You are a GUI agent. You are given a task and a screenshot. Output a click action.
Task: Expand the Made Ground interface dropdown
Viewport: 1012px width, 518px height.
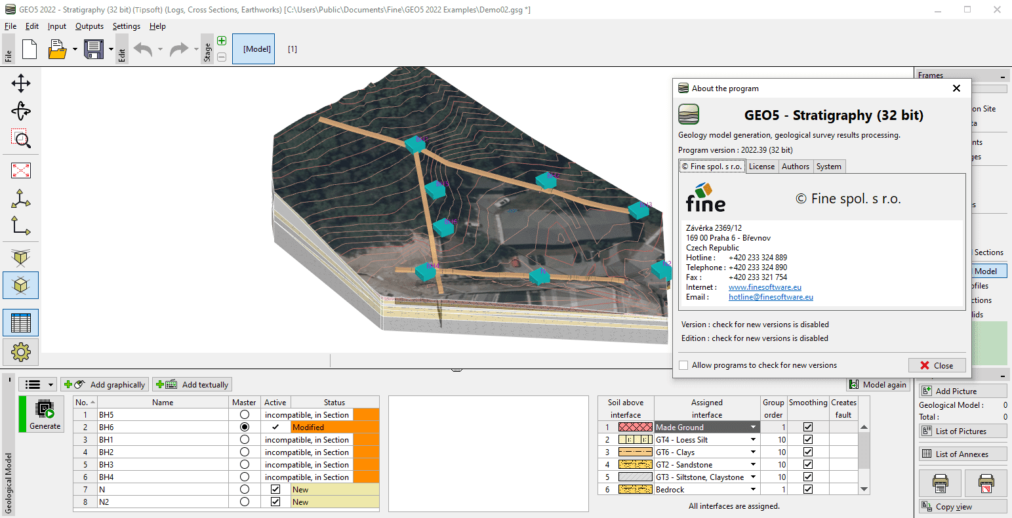coord(753,428)
